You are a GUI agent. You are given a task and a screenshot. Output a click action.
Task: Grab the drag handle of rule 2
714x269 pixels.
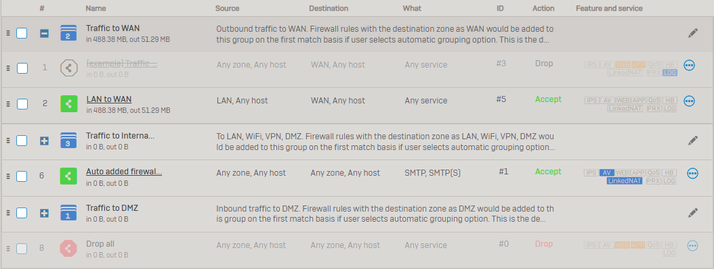(x=7, y=103)
